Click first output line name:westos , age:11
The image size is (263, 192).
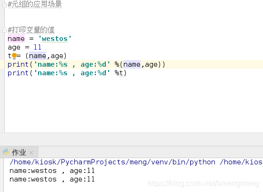[x=52, y=171]
